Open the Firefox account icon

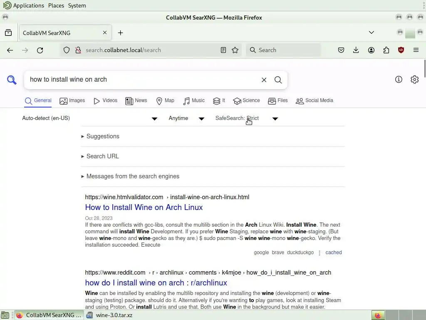tap(371, 50)
